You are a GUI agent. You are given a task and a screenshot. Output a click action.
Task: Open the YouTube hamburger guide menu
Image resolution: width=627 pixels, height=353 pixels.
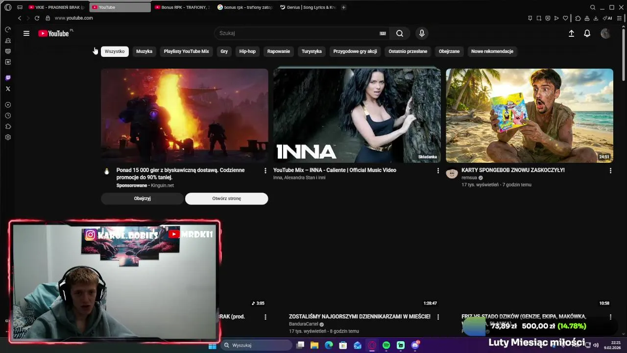pos(26,33)
